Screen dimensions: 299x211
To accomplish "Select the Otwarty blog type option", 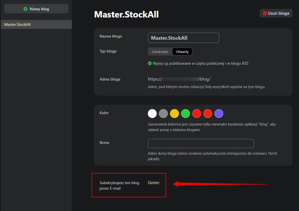I will pos(182,52).
